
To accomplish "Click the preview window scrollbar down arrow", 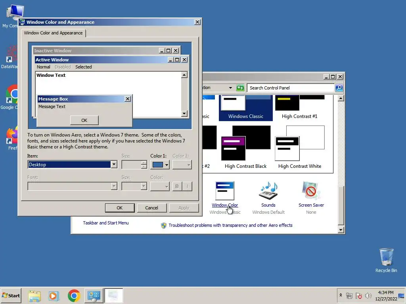I will click(184, 113).
